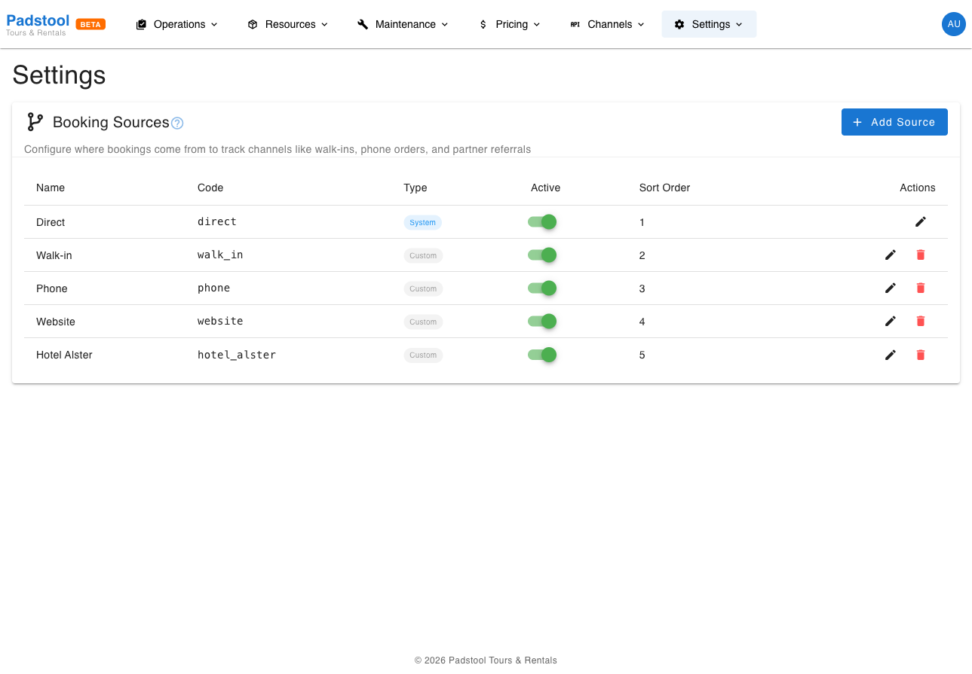The width and height of the screenshot is (972, 674).
Task: Click the Website name cell
Action: tap(56, 322)
